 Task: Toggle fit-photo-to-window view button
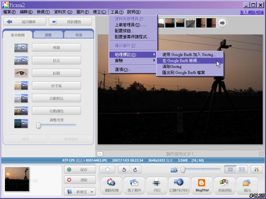[230, 170]
